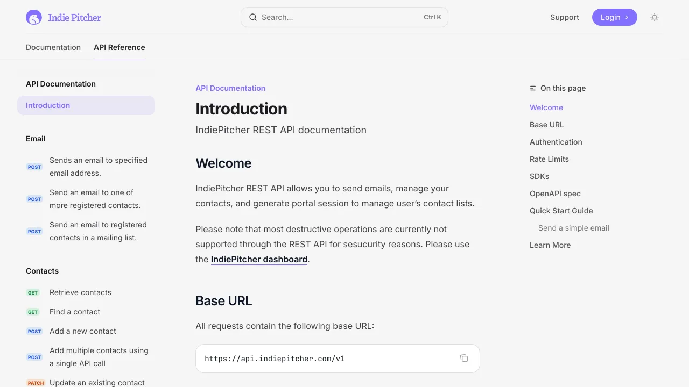689x387 pixels.
Task: Click PATCH badge beside Update an existing contact
Action: pos(36,383)
